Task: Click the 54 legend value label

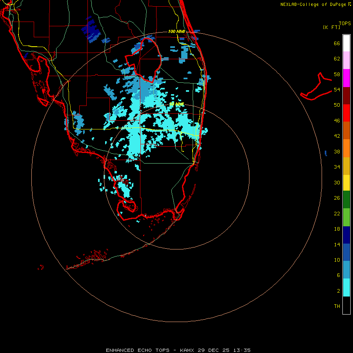Action: (x=337, y=89)
